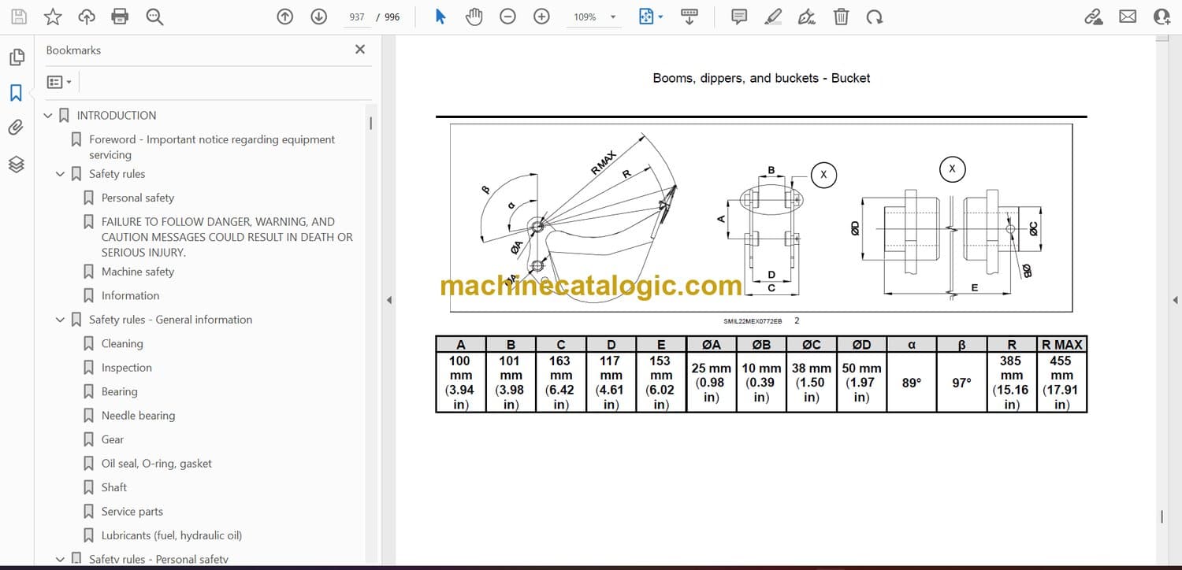The image size is (1182, 570).
Task: Open the Information bookmark
Action: click(x=130, y=296)
